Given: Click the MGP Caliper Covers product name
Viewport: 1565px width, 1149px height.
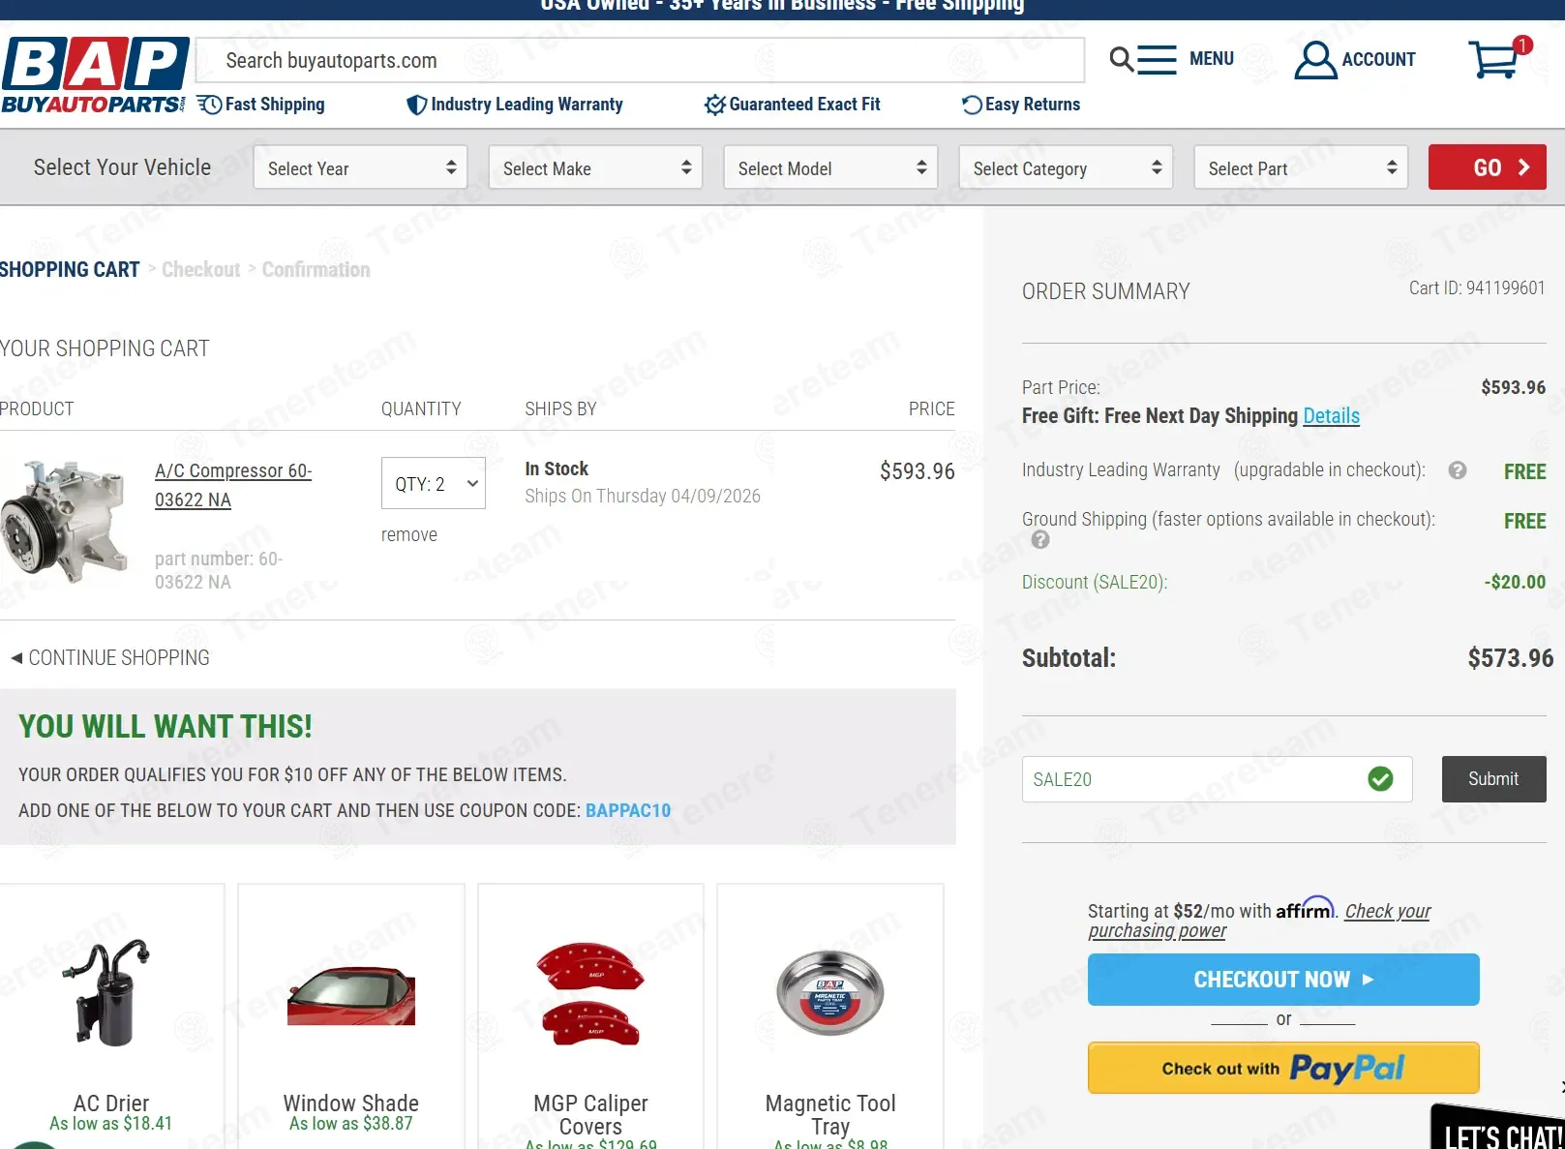Looking at the screenshot, I should [x=590, y=1114].
